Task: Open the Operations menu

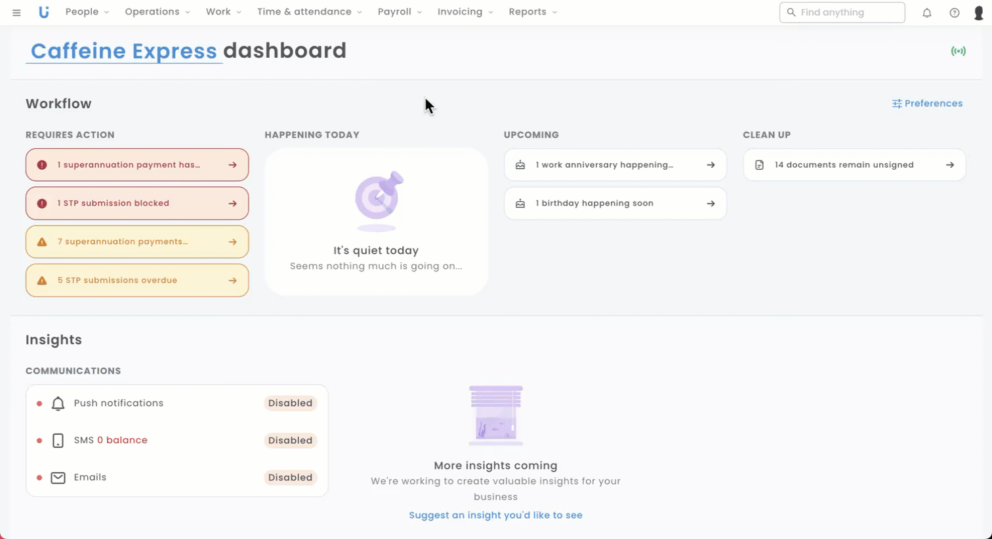Action: 157,12
